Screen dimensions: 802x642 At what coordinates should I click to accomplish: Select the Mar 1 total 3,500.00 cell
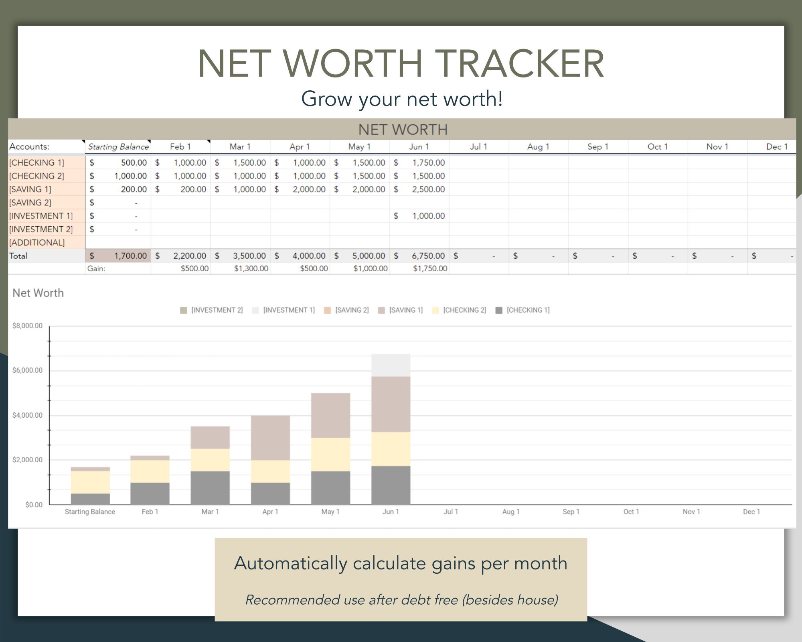(241, 256)
